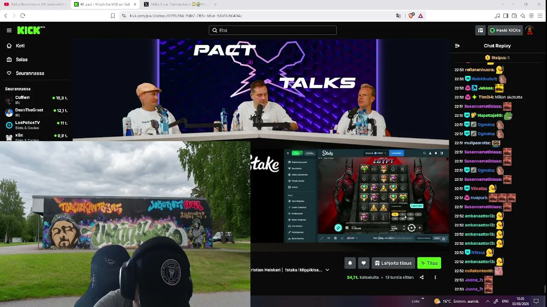Click username nollakontentti in chat
The width and height of the screenshot is (547, 307).
pos(479,271)
